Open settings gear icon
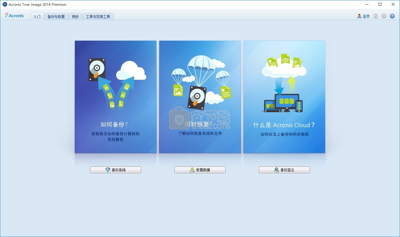This screenshot has width=400, height=237. tap(384, 16)
